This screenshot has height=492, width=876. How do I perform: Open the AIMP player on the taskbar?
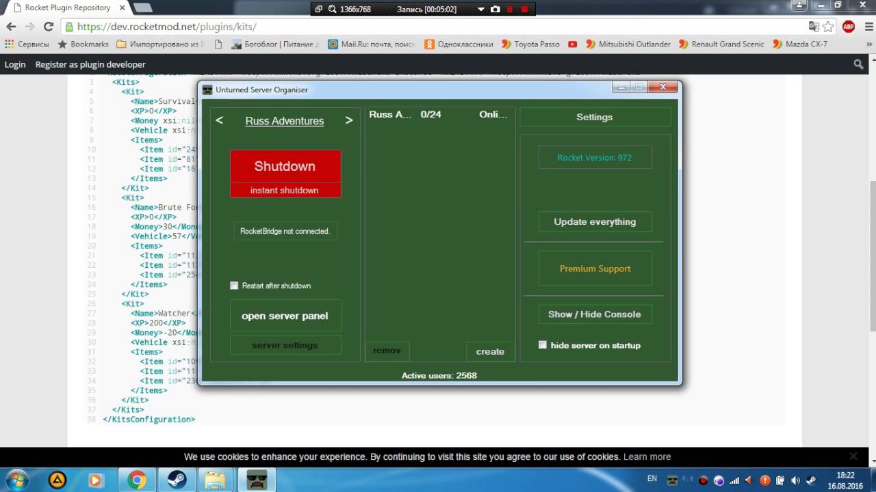(x=57, y=480)
